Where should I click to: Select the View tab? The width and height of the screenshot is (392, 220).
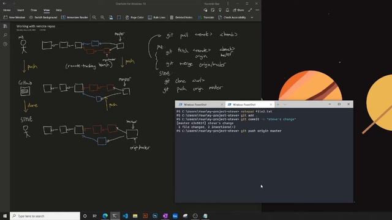[x=47, y=10]
